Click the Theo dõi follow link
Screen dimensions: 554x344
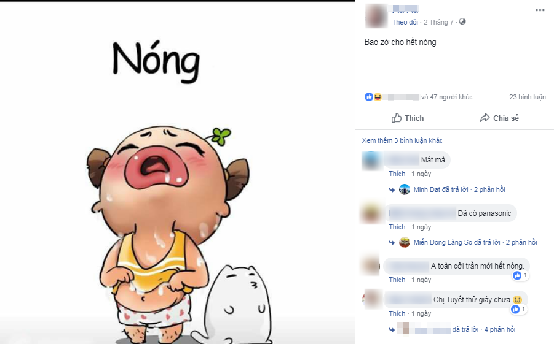coord(405,22)
